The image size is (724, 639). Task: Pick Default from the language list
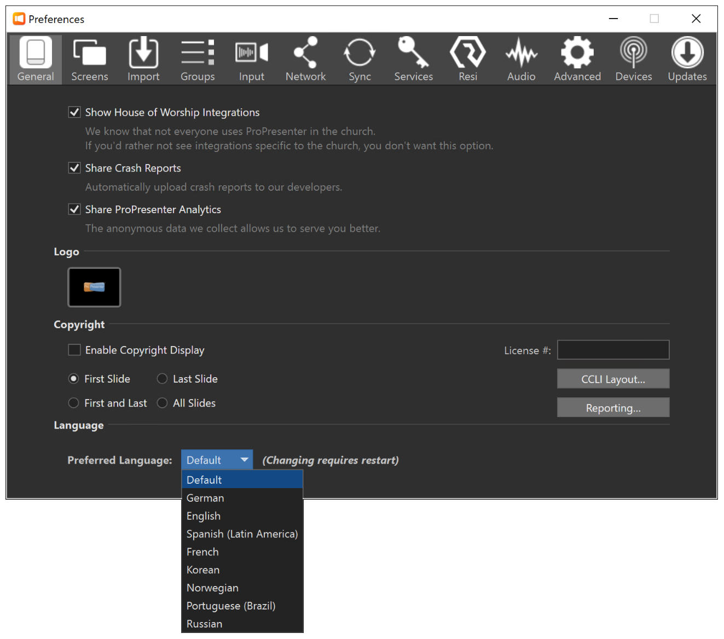(x=242, y=480)
